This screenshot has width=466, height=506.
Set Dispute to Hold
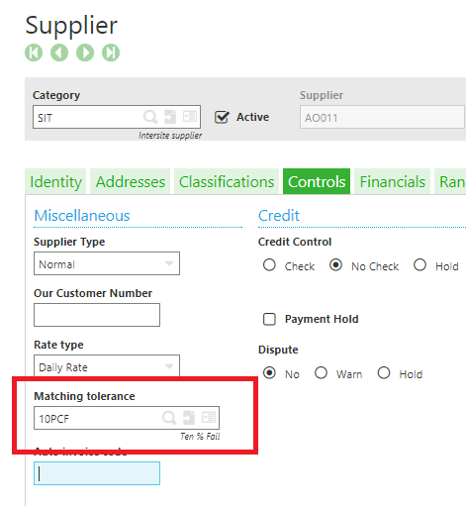click(x=384, y=373)
